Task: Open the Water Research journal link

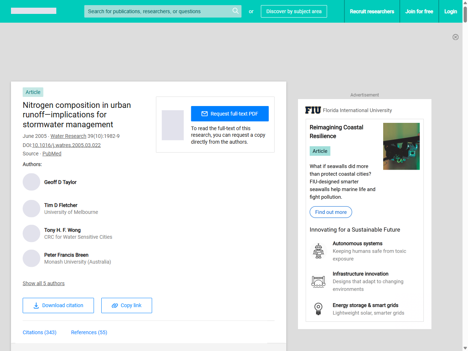Action: tap(68, 136)
